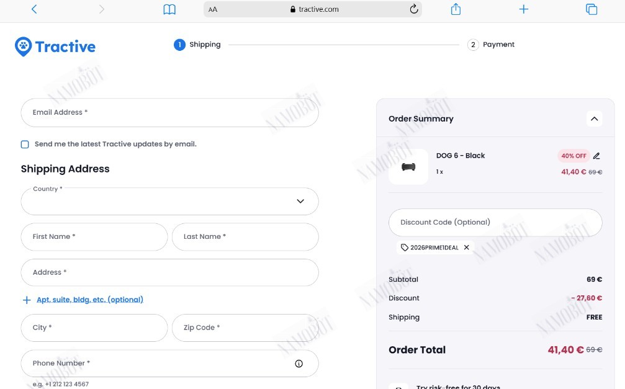Focus the Zip Code field
The width and height of the screenshot is (625, 389).
(x=245, y=328)
